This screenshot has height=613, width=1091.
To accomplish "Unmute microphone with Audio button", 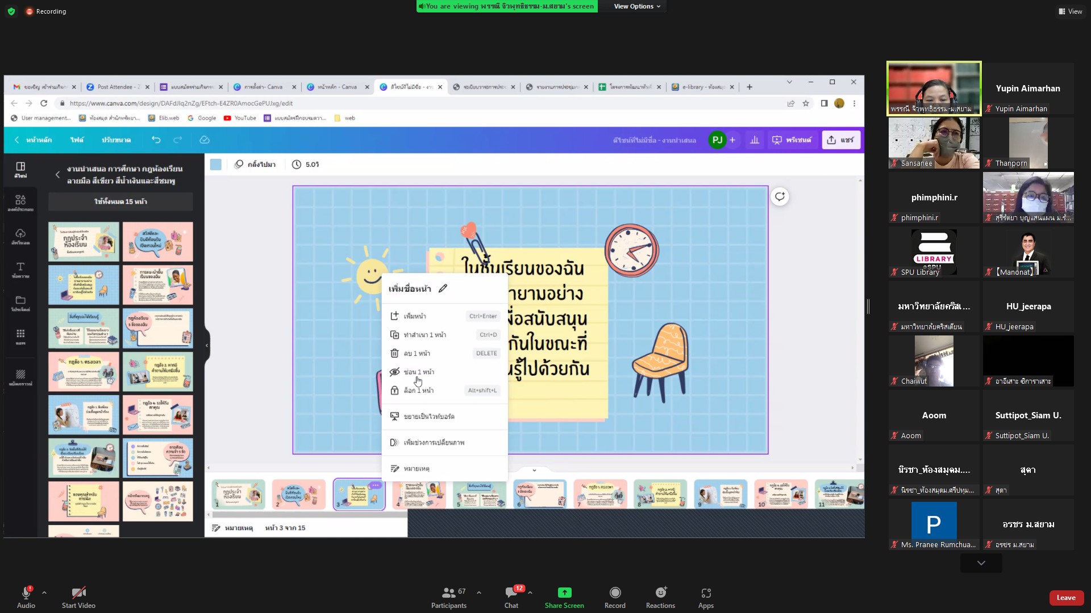I will [x=26, y=596].
